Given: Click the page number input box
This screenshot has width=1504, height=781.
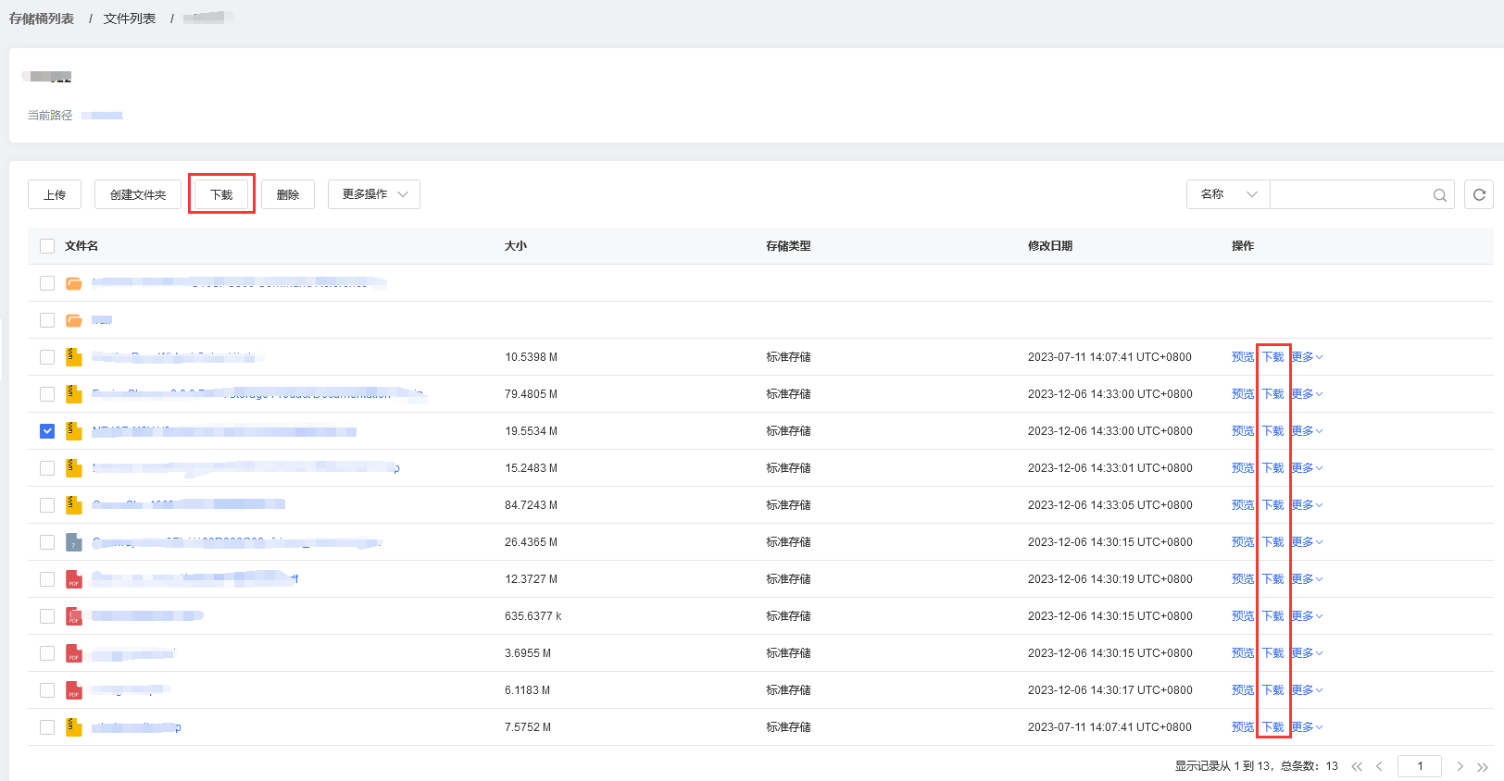Looking at the screenshot, I should click(1420, 766).
